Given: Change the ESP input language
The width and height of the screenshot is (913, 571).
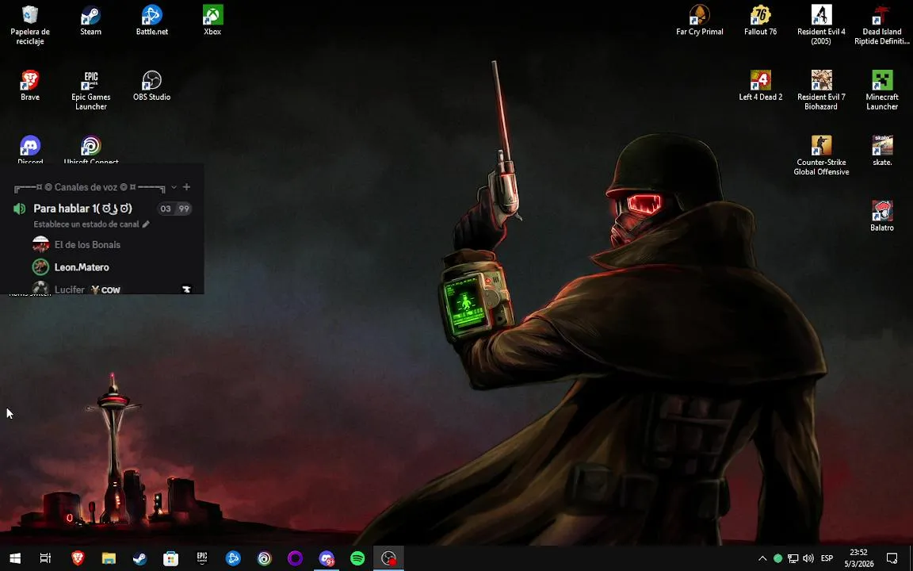Looking at the screenshot, I should pos(827,558).
